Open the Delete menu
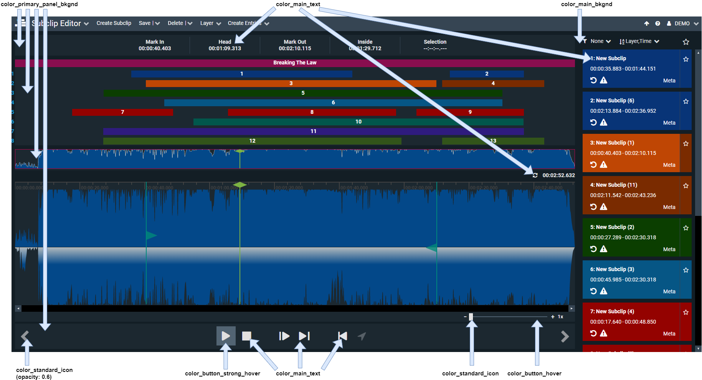 [x=180, y=23]
